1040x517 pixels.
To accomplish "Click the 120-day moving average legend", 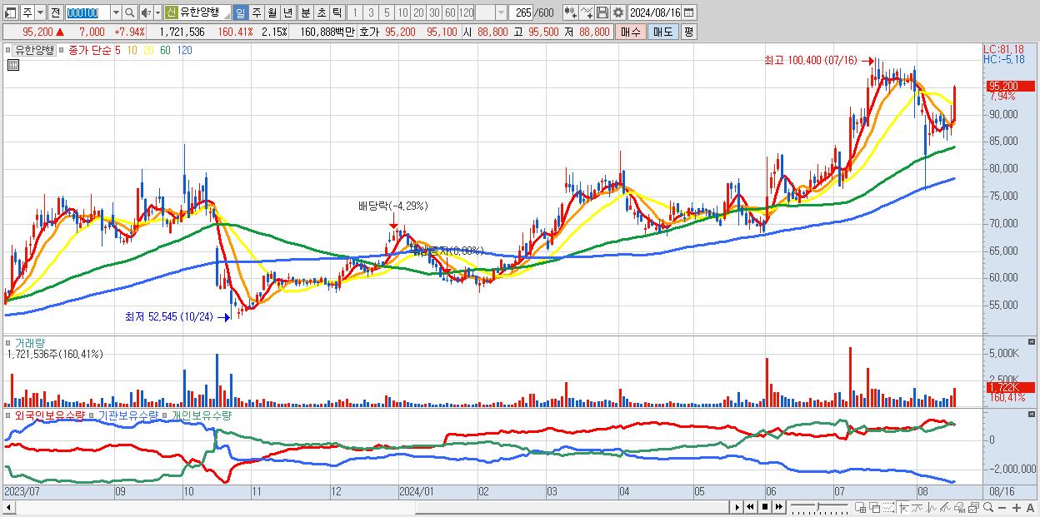I will (185, 50).
